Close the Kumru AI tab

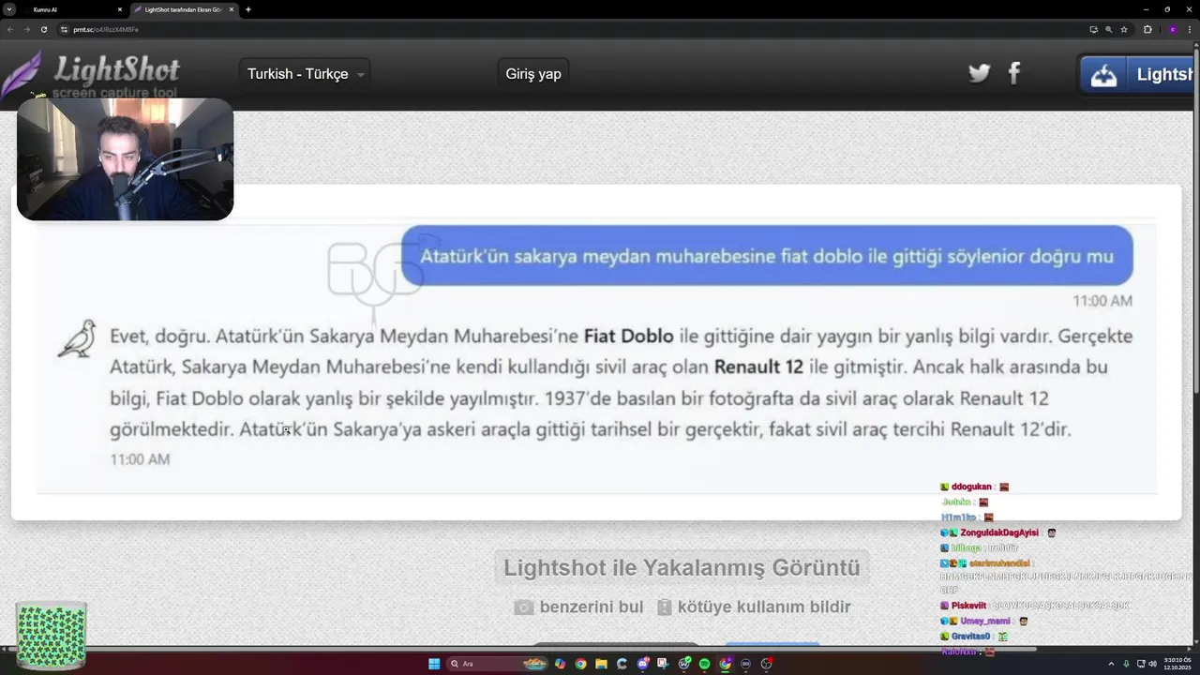pyautogui.click(x=120, y=9)
